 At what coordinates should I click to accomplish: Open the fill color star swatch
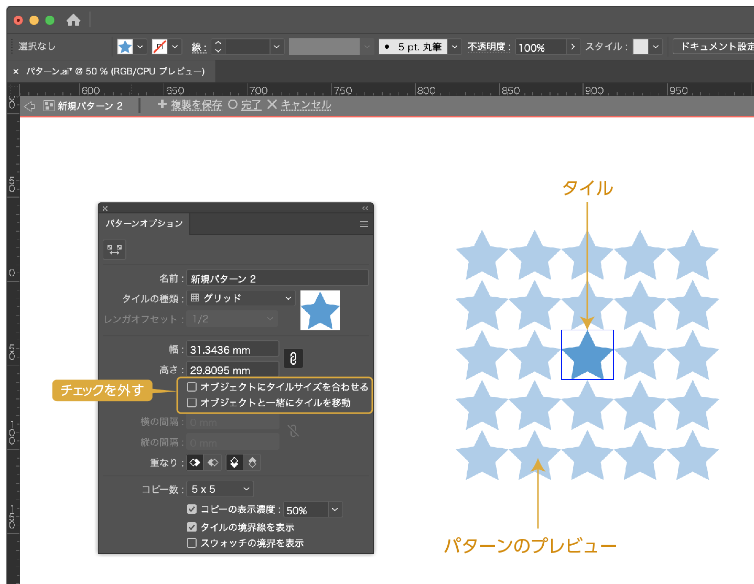coord(125,47)
